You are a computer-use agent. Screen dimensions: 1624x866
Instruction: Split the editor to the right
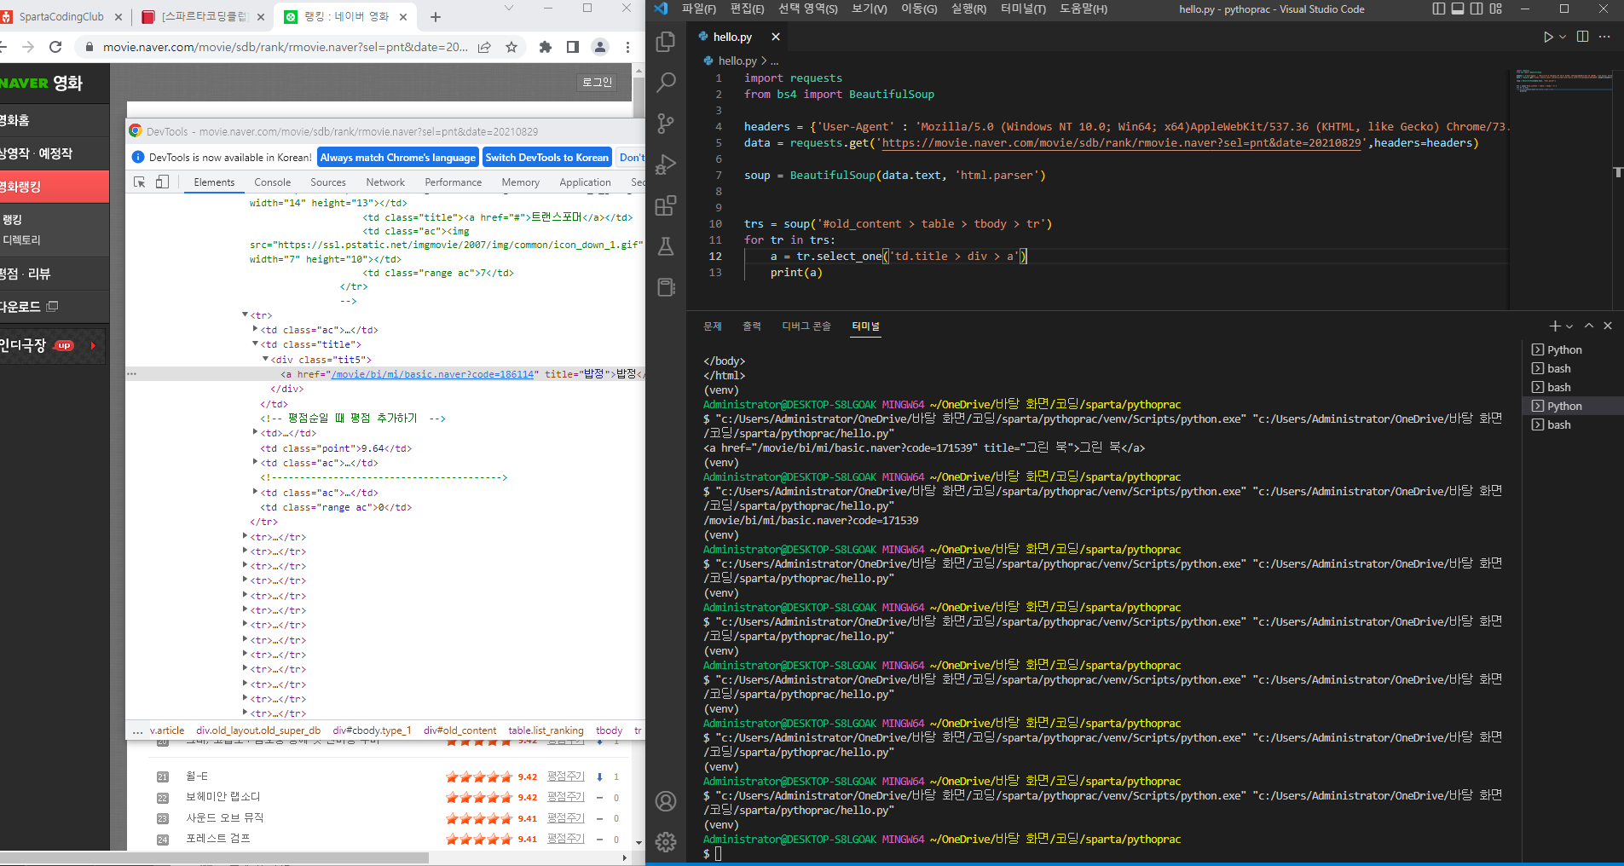[x=1582, y=37]
